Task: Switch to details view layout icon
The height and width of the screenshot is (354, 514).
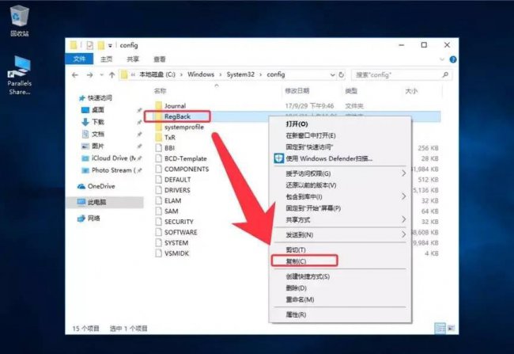Action: click(x=440, y=328)
